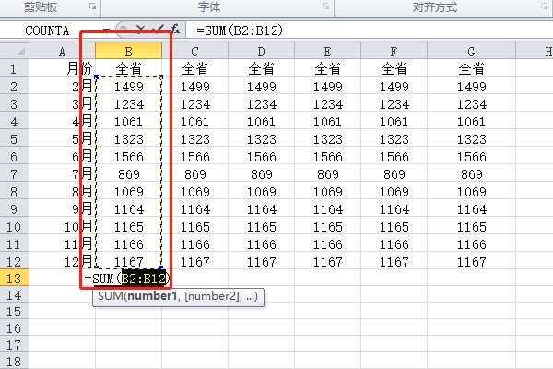This screenshot has width=553, height=369.
Task: Select row 7 header
Action: (14, 173)
